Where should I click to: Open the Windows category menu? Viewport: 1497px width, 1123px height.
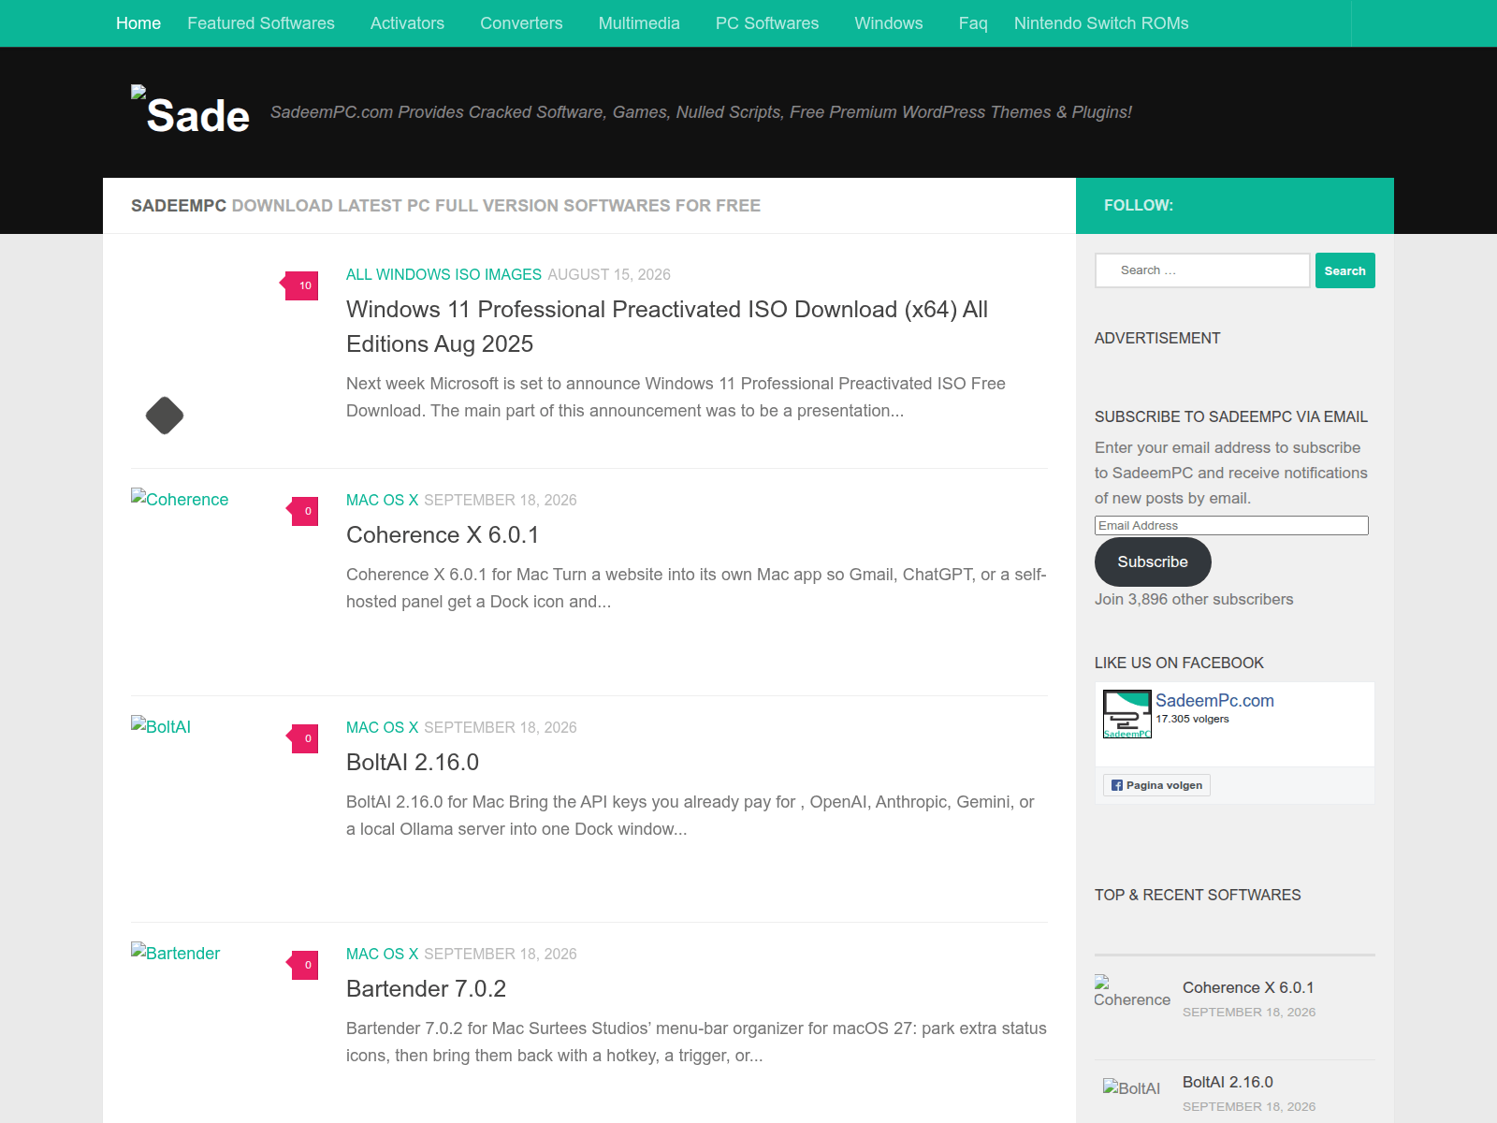point(889,23)
